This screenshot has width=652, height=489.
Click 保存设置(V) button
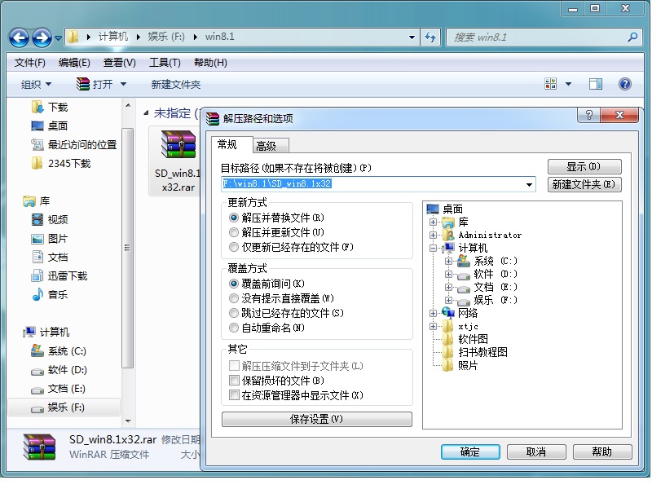[316, 419]
